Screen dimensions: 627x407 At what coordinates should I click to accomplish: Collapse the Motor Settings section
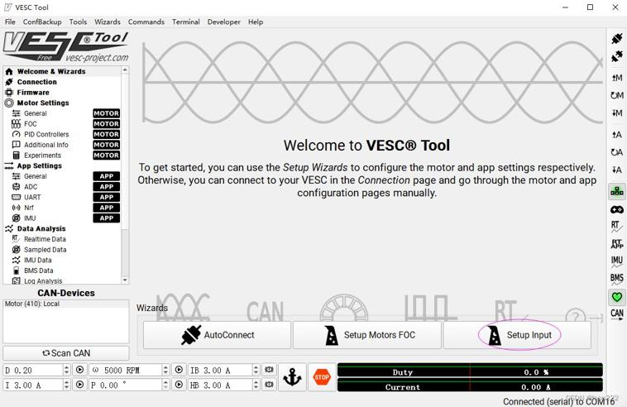point(62,103)
